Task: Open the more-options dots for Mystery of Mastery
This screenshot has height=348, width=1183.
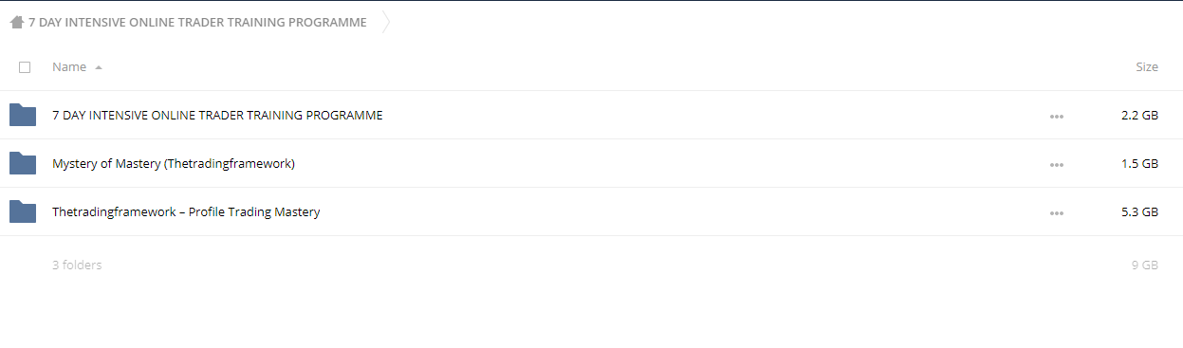Action: (1057, 165)
